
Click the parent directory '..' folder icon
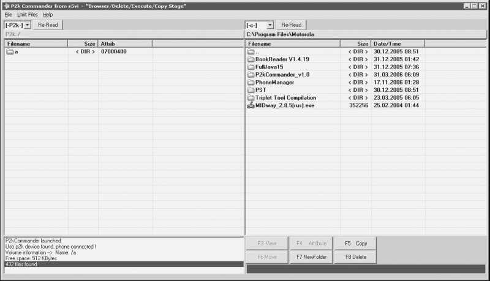pyautogui.click(x=251, y=52)
